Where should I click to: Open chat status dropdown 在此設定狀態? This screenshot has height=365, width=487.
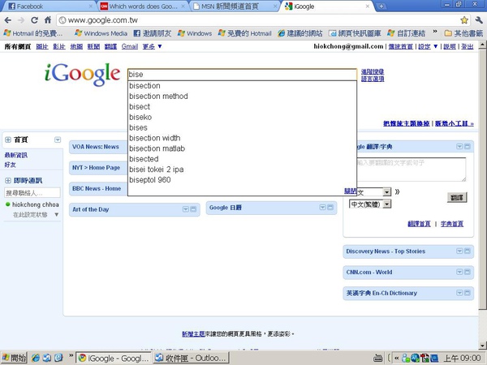57,214
